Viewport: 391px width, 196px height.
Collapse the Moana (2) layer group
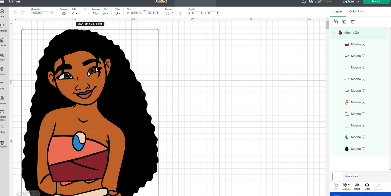pos(334,32)
